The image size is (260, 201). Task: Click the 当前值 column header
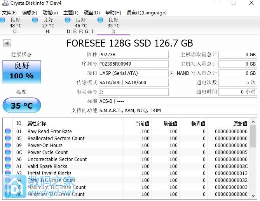(138, 123)
